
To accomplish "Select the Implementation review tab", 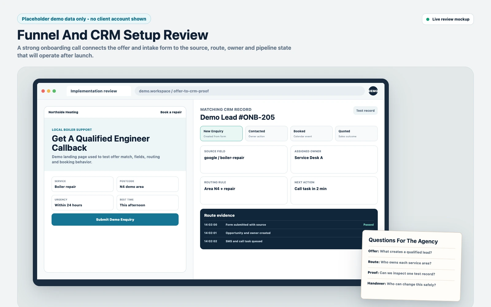I will [99, 91].
